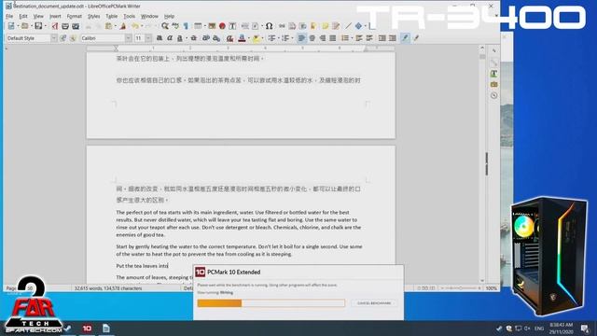Viewport: 597px width, 336px height.
Task: Click the Spelling check icon
Action: pyautogui.click(x=175, y=26)
